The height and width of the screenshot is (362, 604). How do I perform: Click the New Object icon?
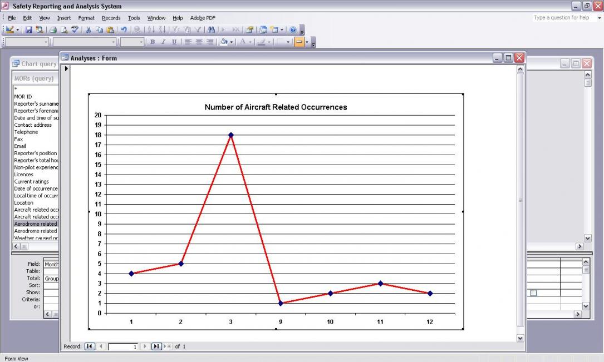274,29
